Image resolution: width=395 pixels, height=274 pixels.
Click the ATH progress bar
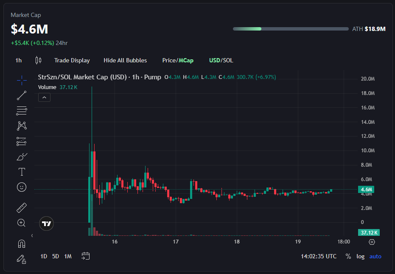point(290,29)
